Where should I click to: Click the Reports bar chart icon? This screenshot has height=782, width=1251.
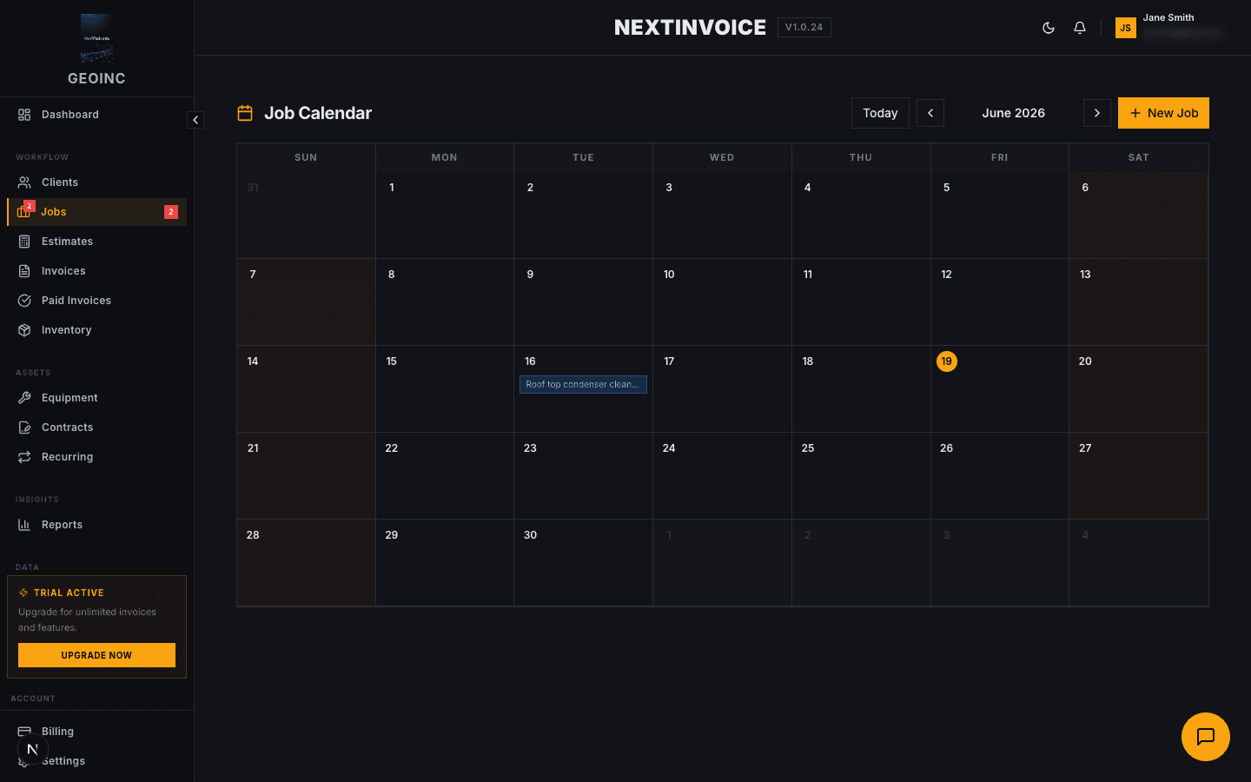[24, 525]
